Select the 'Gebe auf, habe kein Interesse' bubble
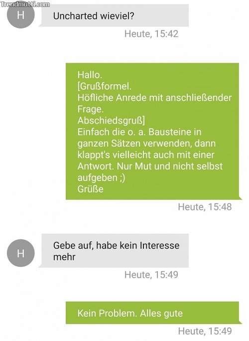This screenshot has width=249, height=341. [114, 251]
